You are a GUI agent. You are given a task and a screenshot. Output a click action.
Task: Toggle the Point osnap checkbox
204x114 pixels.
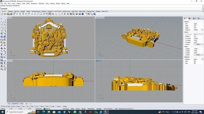[x=12, y=106]
